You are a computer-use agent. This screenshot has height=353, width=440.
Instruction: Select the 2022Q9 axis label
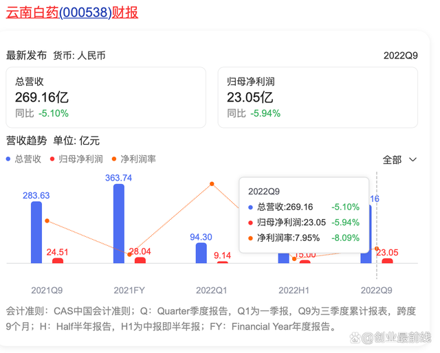tap(376, 291)
